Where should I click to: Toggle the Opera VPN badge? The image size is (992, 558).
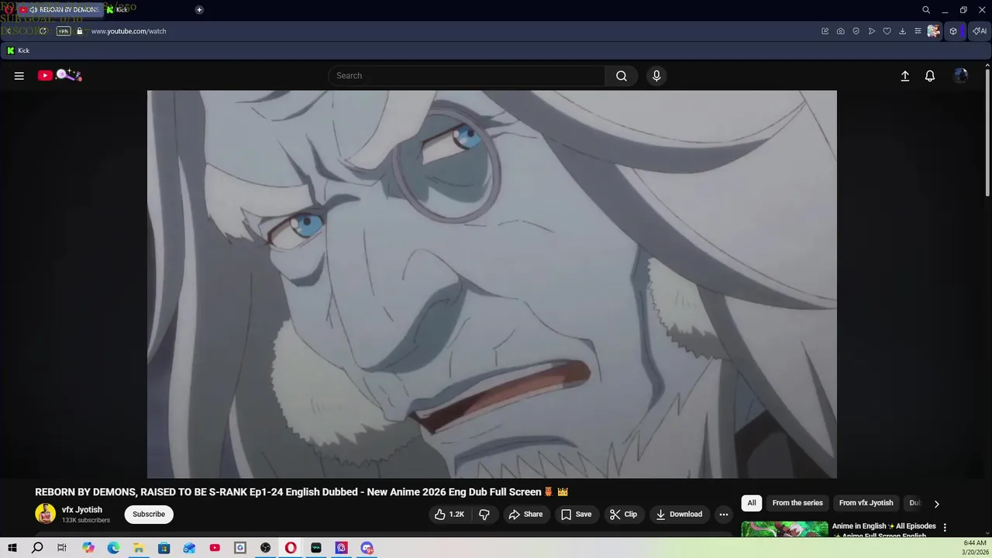(x=64, y=31)
